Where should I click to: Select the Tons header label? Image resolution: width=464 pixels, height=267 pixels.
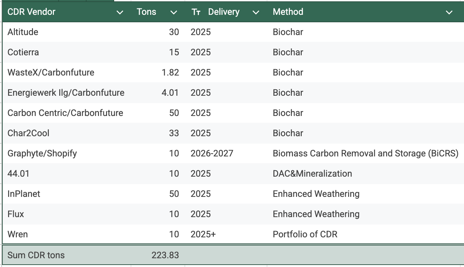tap(146, 12)
